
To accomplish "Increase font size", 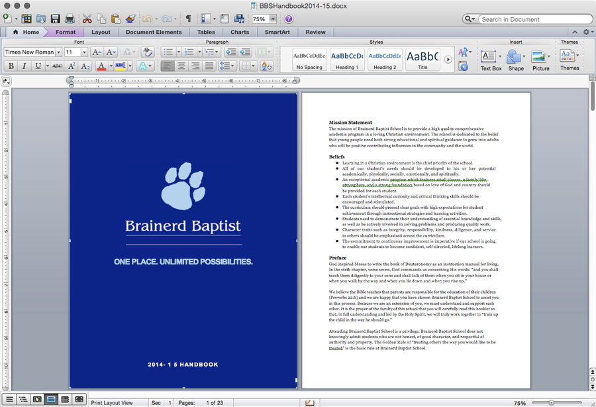I will [x=97, y=52].
